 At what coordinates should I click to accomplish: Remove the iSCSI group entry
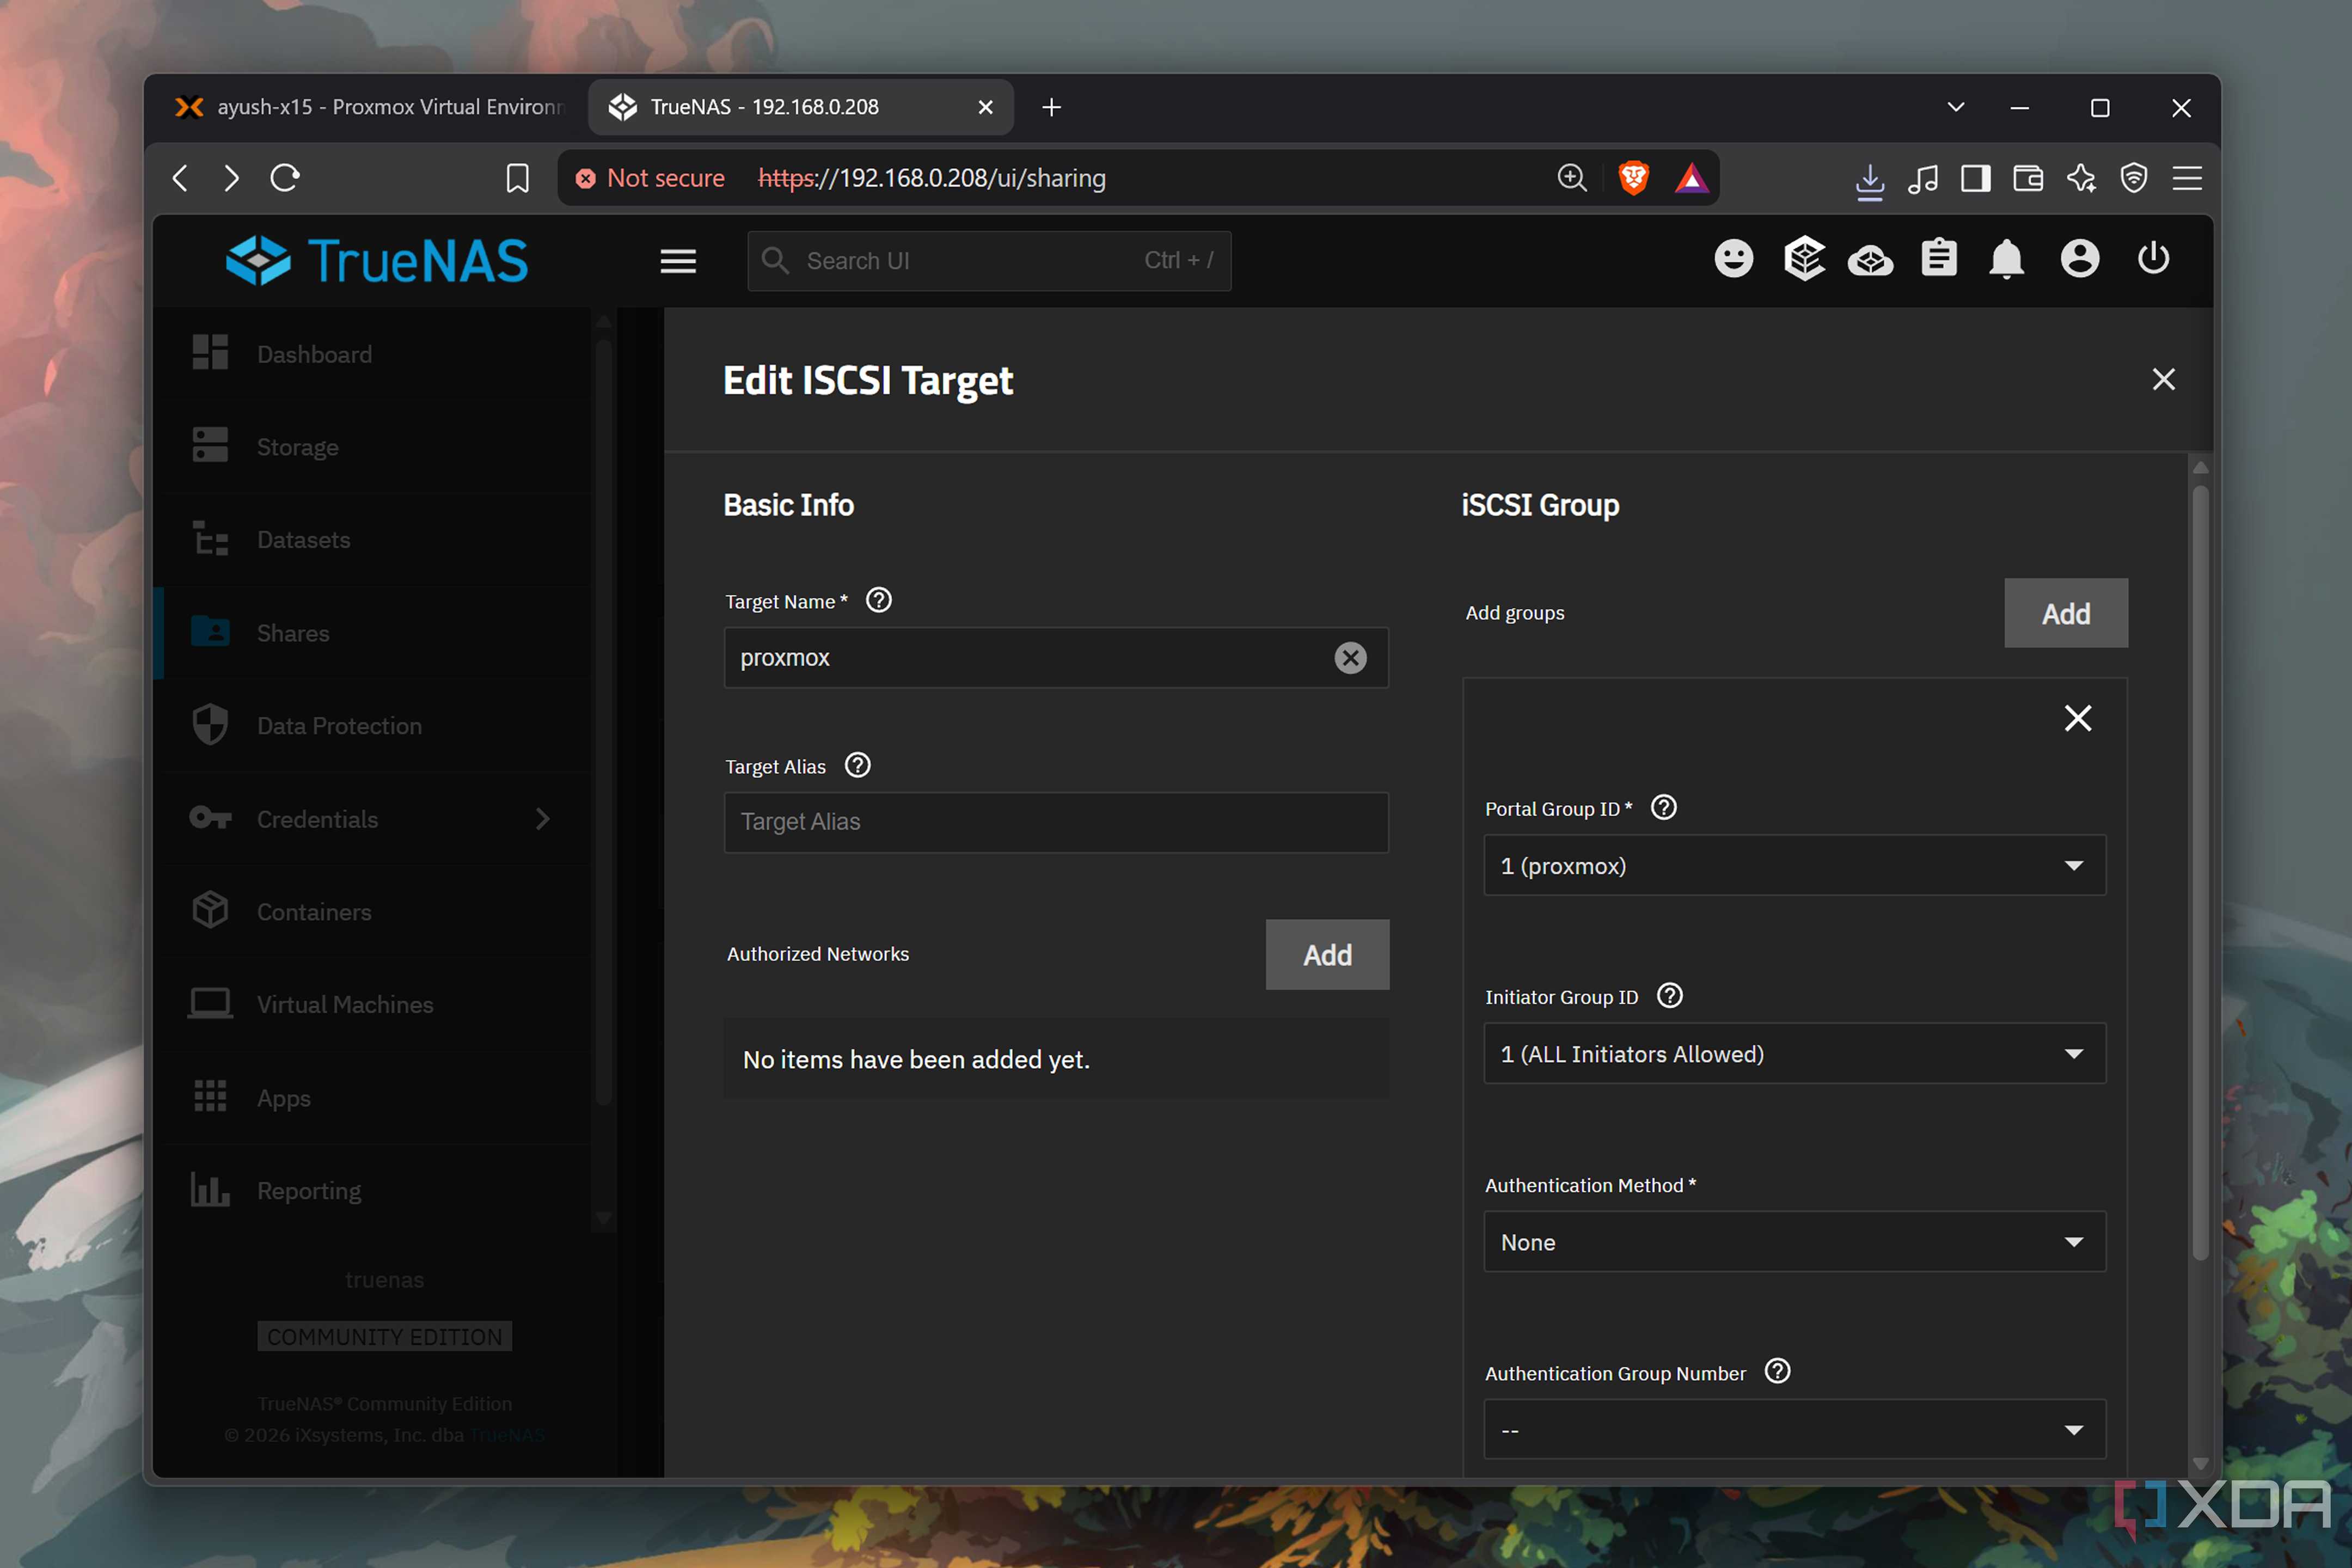point(2077,718)
